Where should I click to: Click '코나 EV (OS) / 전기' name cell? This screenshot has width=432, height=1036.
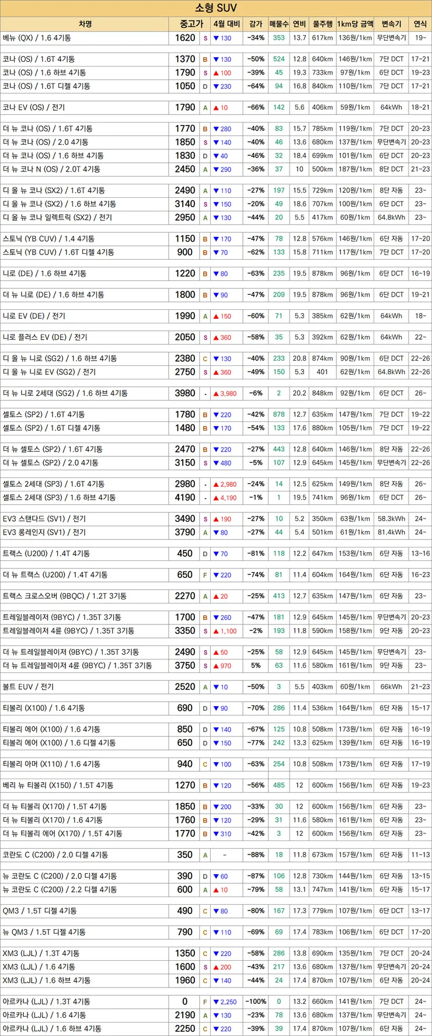(x=34, y=107)
